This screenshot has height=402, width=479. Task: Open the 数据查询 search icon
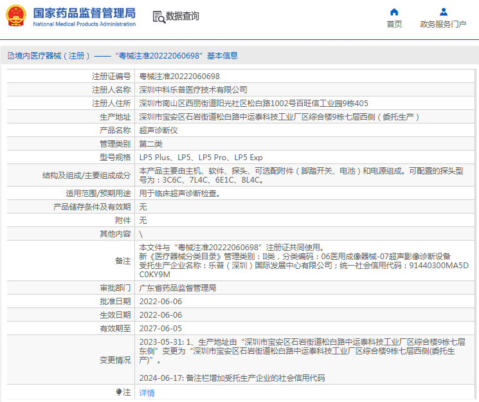(x=159, y=17)
